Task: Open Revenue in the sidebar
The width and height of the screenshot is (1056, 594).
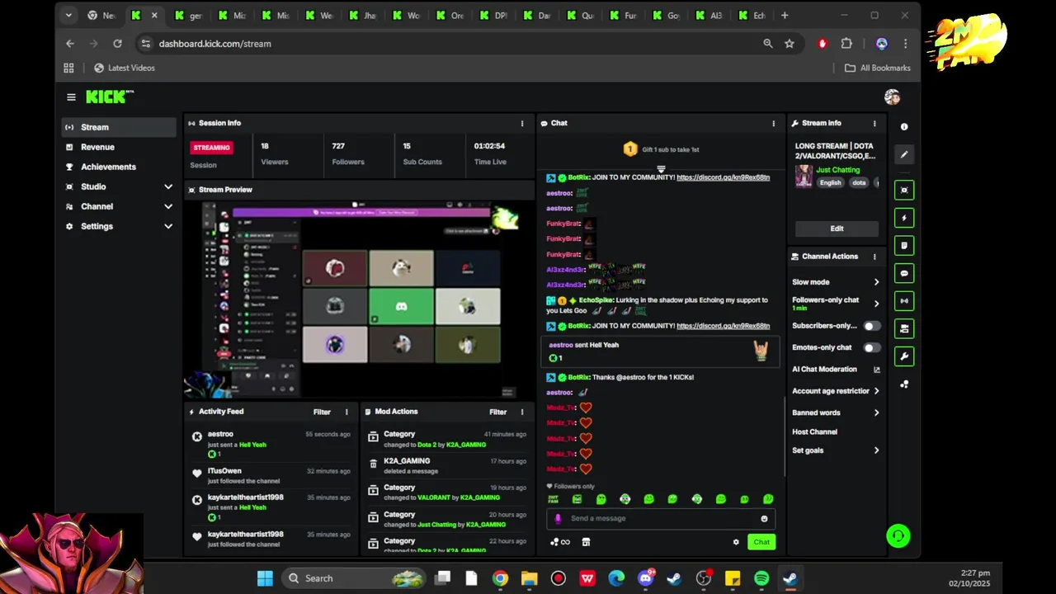Action: [x=119, y=147]
